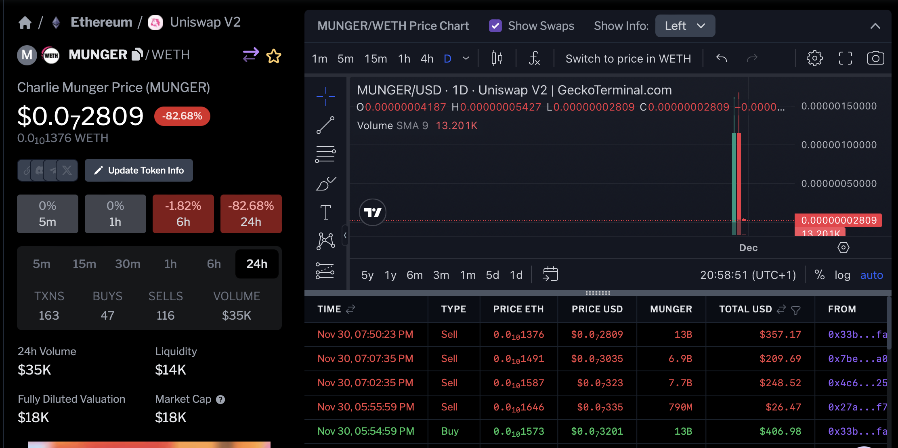The width and height of the screenshot is (898, 448).
Task: Expand the chart interval dropdown arrow
Action: click(x=466, y=59)
